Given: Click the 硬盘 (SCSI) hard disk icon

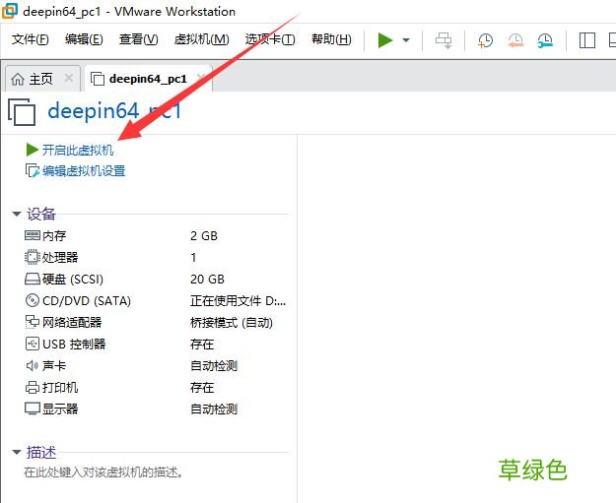Looking at the screenshot, I should (33, 279).
